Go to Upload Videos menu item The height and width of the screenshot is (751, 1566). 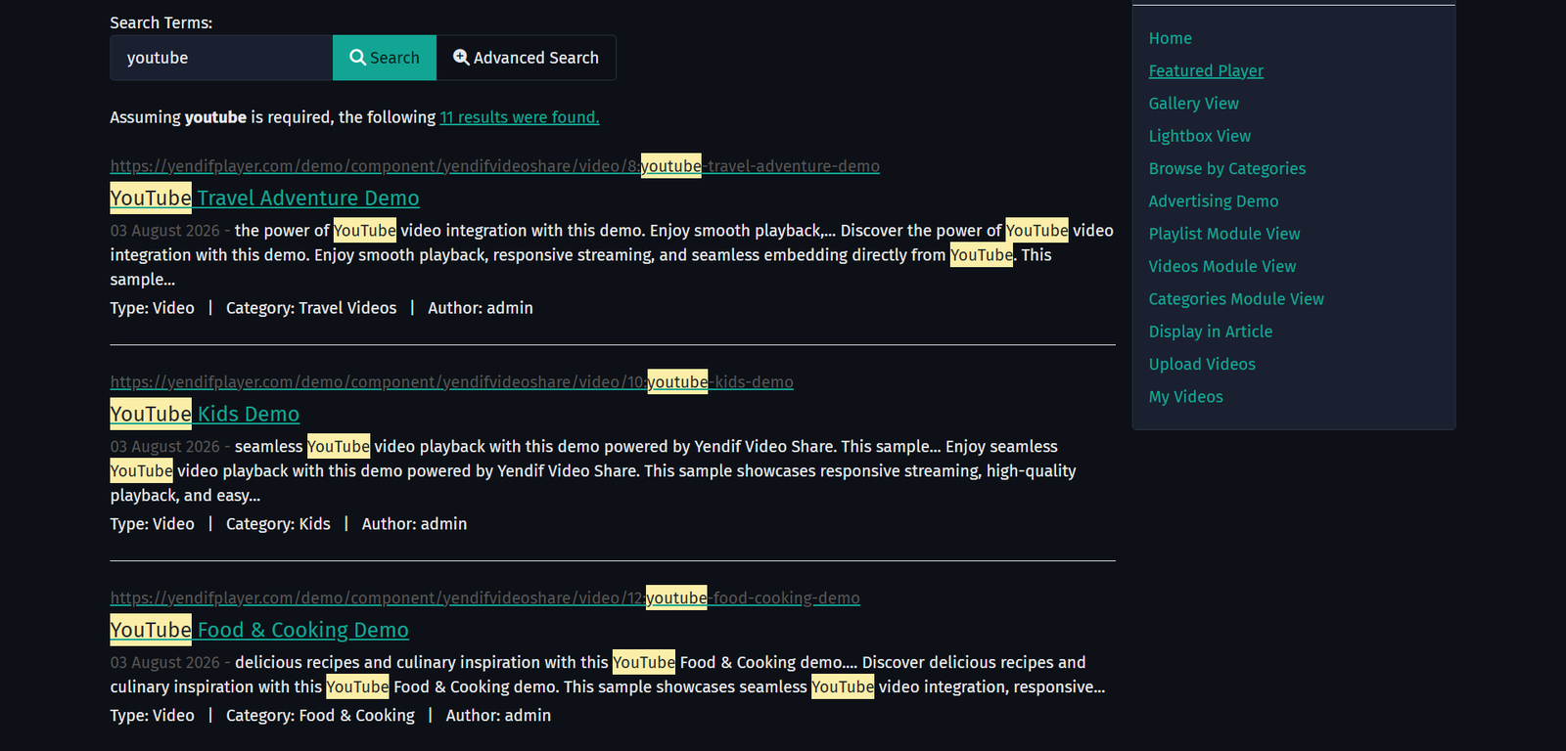click(1202, 364)
